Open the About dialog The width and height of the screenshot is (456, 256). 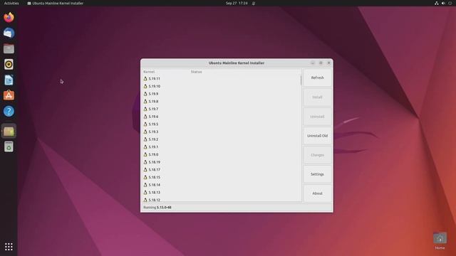tap(317, 193)
